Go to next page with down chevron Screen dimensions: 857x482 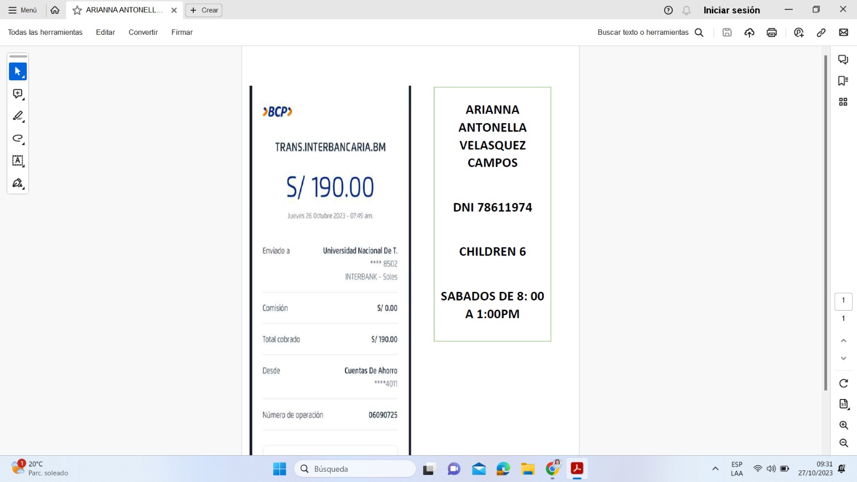844,358
